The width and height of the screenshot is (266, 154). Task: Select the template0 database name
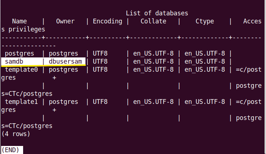(x=21, y=70)
